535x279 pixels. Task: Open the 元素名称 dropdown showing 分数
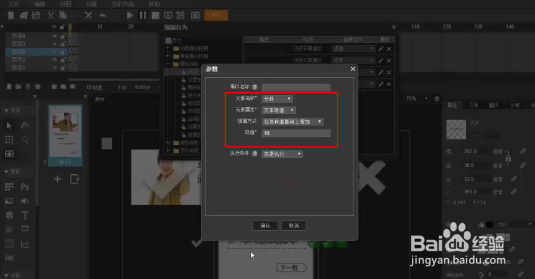tap(277, 99)
